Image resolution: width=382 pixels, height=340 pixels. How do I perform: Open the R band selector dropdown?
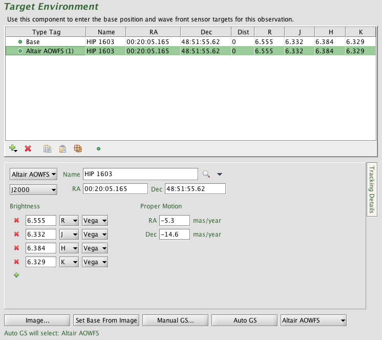(69, 221)
